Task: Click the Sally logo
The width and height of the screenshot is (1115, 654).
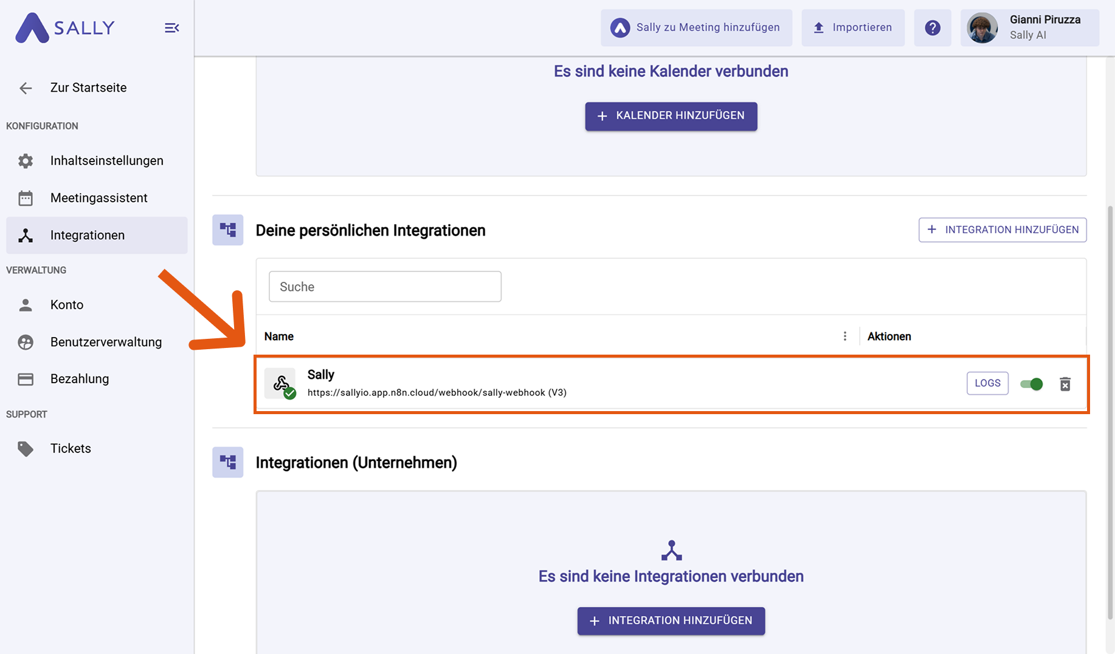Action: pyautogui.click(x=65, y=28)
